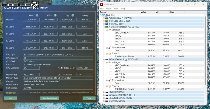The height and width of the screenshot is (109, 210).
Task: Collapse the first A-Data Technology memory node
Action: pyautogui.click(x=104, y=27)
